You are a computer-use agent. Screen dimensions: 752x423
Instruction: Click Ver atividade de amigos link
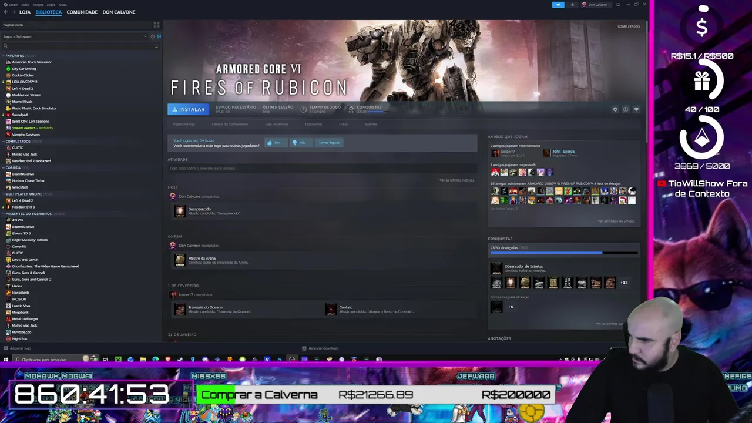coord(616,221)
